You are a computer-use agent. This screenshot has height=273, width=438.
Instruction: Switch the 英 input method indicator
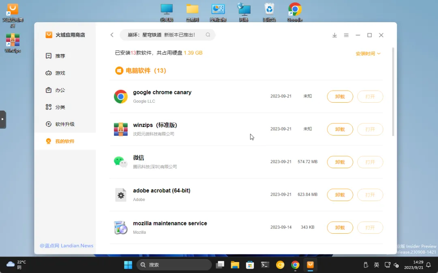(376, 265)
